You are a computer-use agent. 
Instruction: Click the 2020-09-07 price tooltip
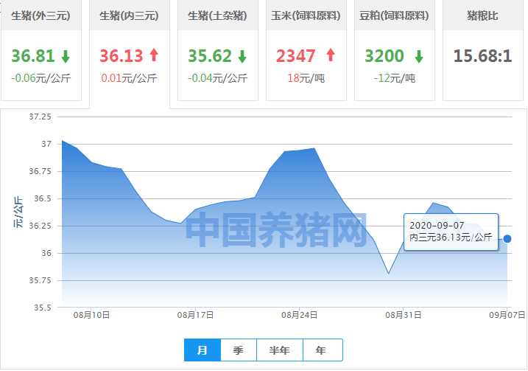click(x=451, y=231)
